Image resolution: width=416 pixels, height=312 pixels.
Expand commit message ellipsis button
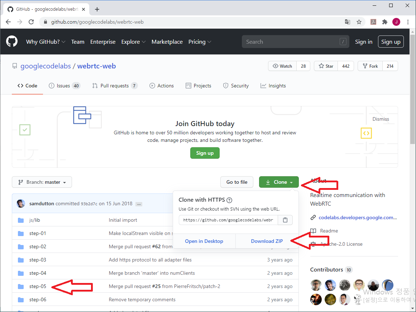point(139,204)
